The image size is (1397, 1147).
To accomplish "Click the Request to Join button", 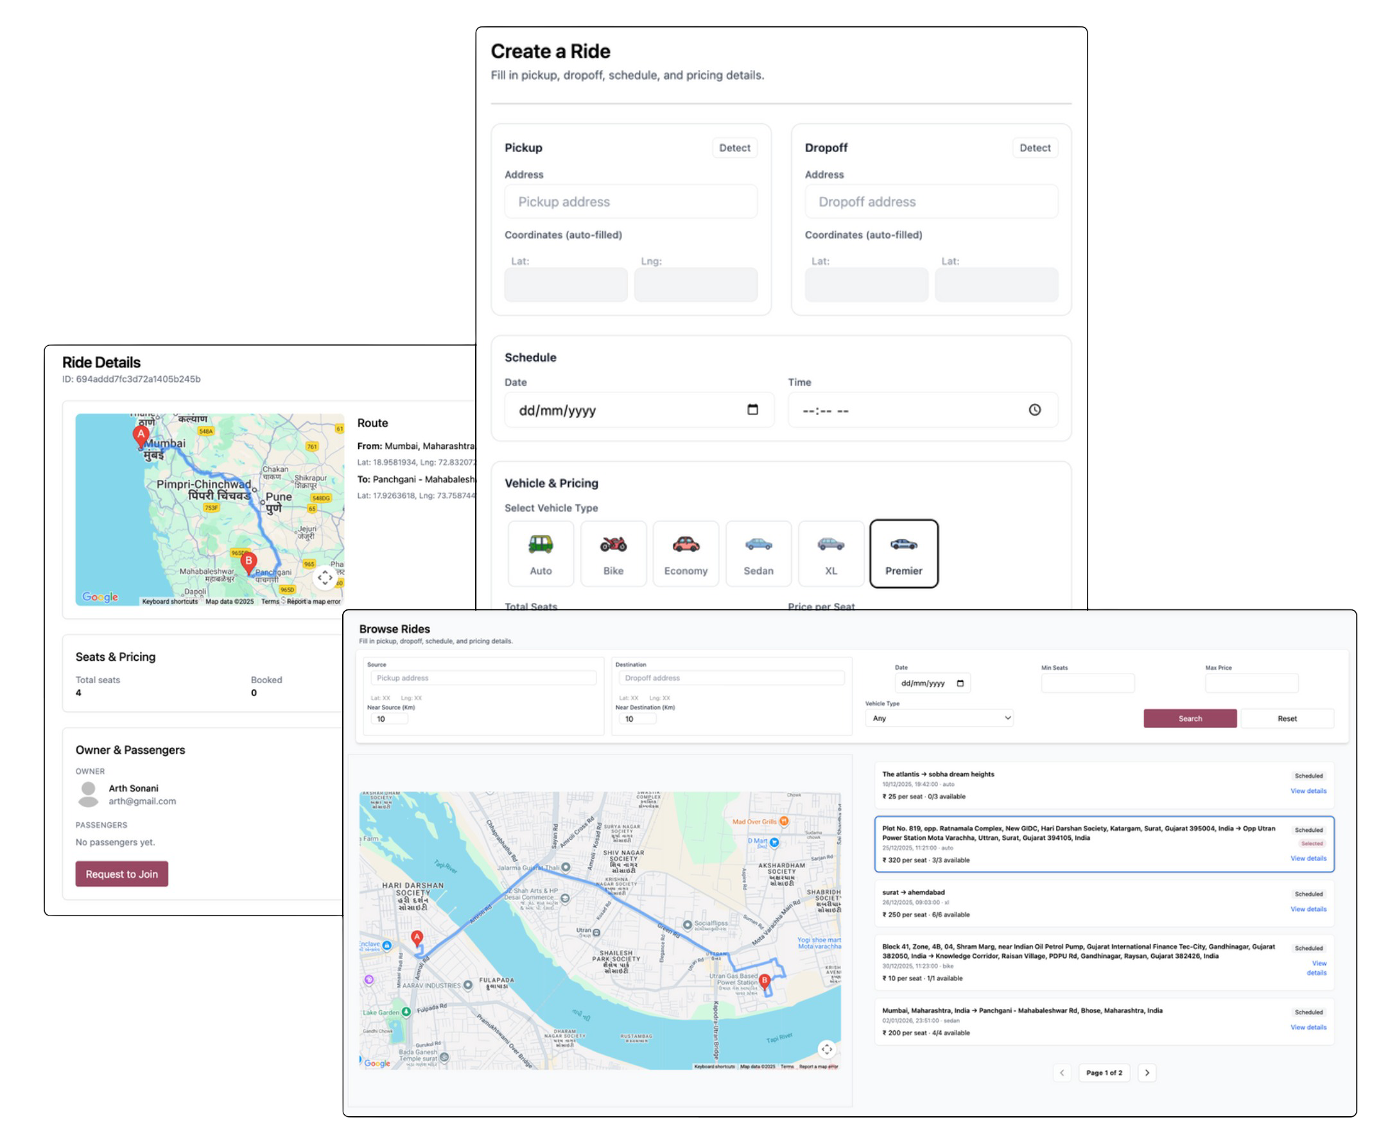I will point(121,874).
